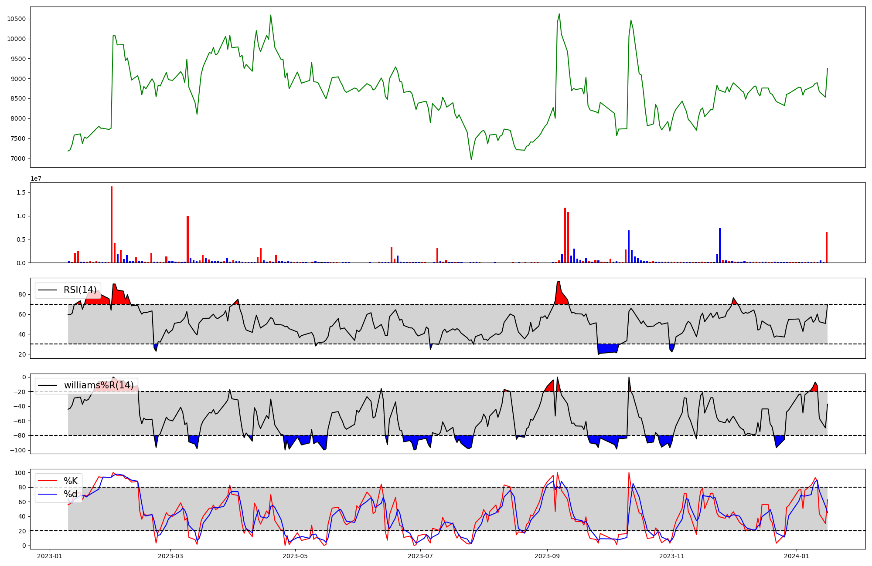Click the 1e7 volume scale label

tap(36, 179)
